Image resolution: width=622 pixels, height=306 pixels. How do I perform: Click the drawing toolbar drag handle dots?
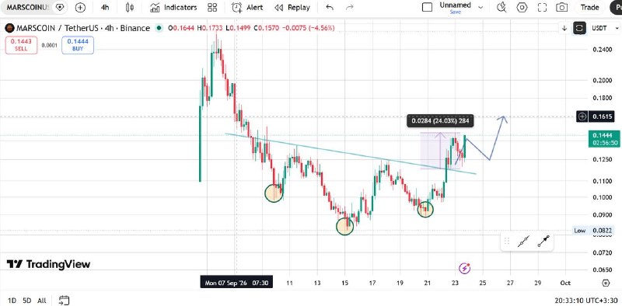507,242
